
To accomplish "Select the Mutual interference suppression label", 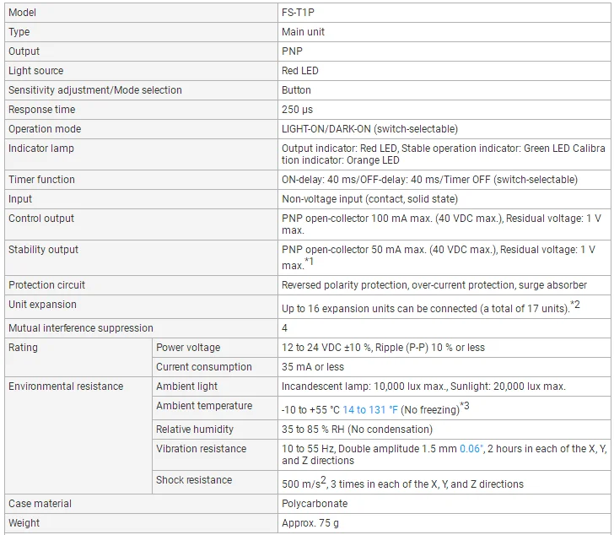I will pyautogui.click(x=81, y=328).
